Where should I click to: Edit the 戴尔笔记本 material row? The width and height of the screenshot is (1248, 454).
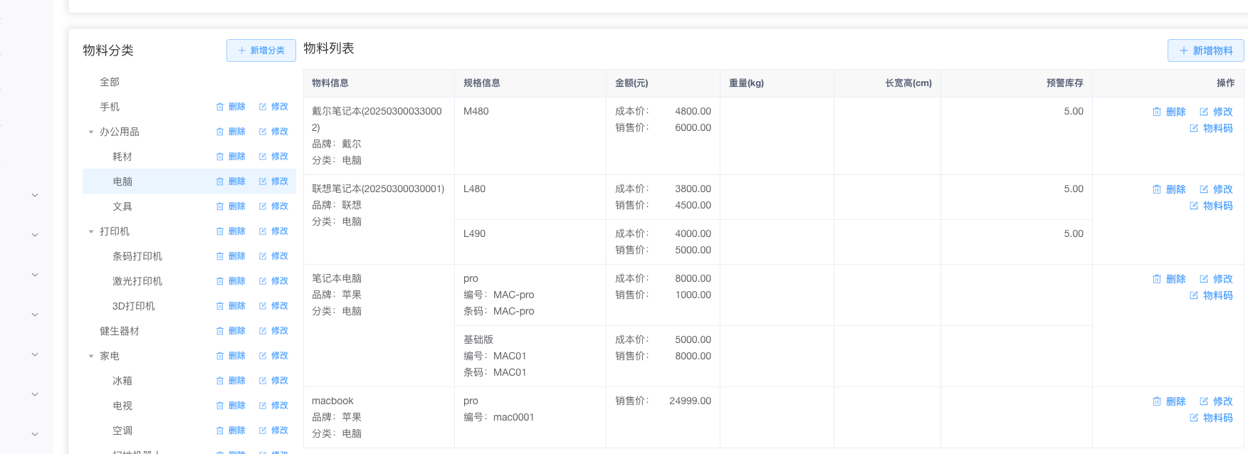coord(1216,112)
